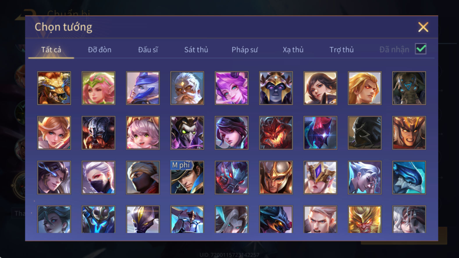
Task: Choose the black hooded assassin hero portrait
Action: coord(364,133)
